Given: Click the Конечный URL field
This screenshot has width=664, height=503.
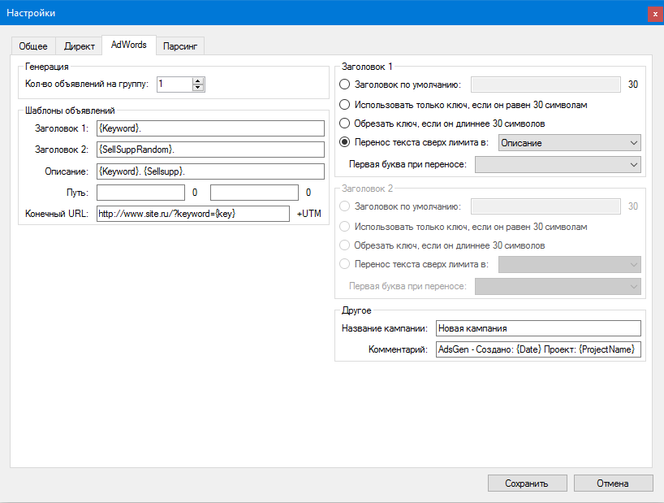Looking at the screenshot, I should click(192, 213).
